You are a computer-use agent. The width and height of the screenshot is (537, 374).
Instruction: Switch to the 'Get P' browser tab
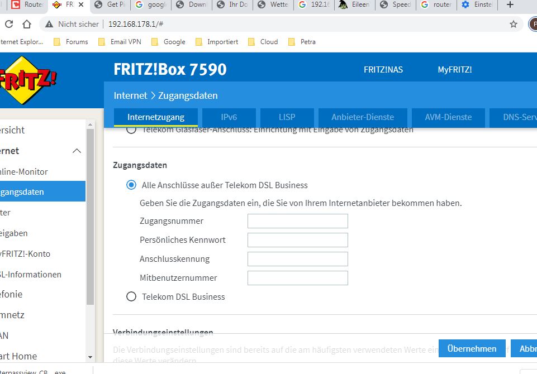point(111,4)
